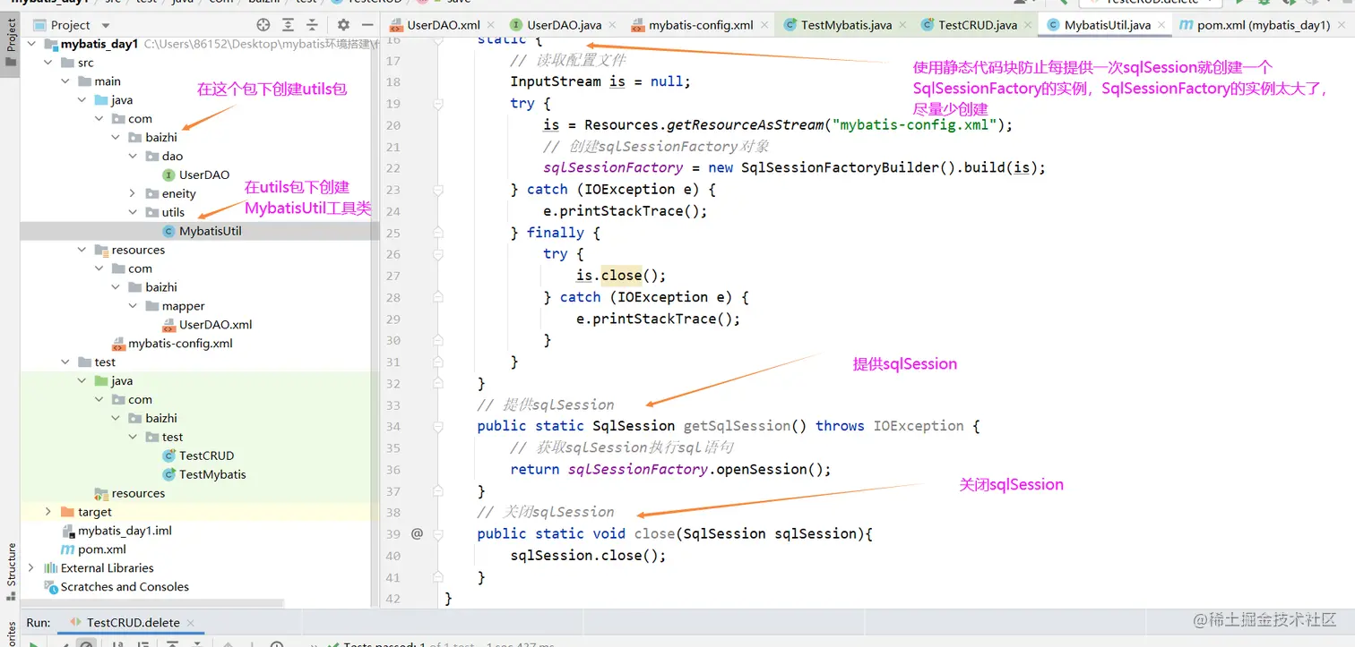Click the highlighted close call on line 27
Viewport: 1355px width, 647px height.
pyautogui.click(x=621, y=276)
